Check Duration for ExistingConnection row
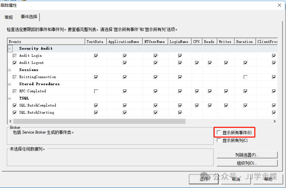 [x=246, y=77]
